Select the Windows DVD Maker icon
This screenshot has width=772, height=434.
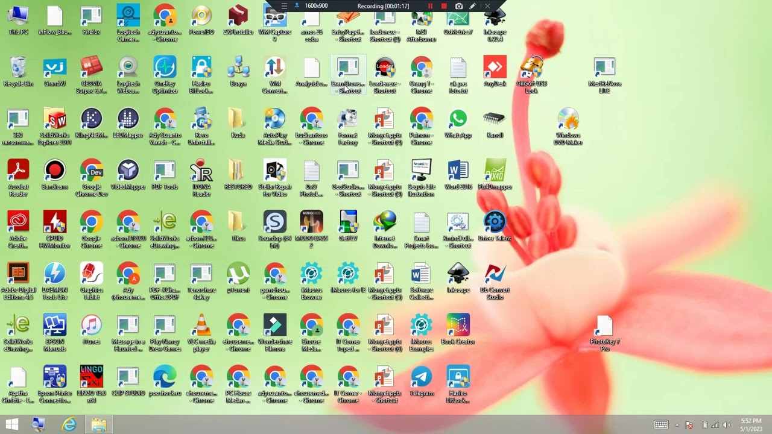click(x=568, y=127)
